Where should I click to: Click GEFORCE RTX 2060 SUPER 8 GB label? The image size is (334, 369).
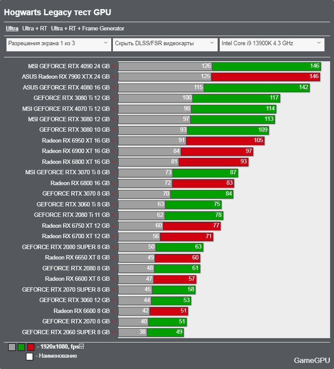tap(66, 332)
